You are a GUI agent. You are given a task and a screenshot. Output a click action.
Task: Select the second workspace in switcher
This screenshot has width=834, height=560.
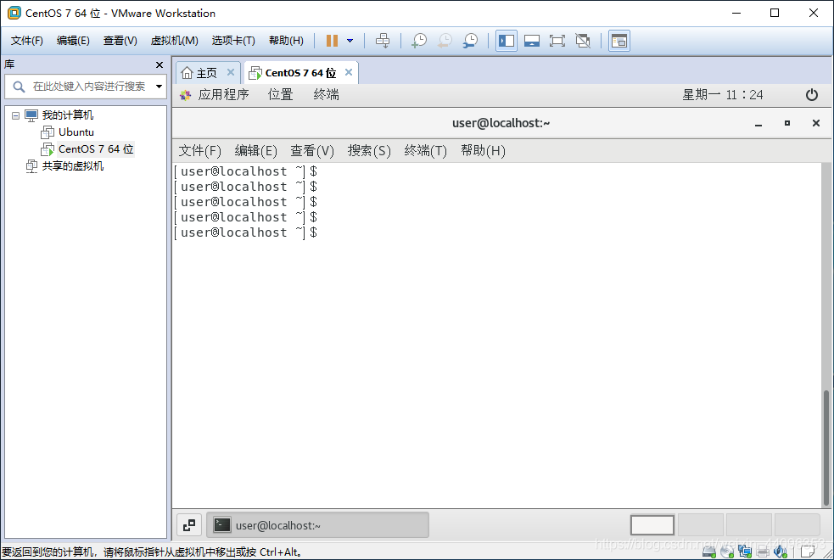tap(701, 525)
